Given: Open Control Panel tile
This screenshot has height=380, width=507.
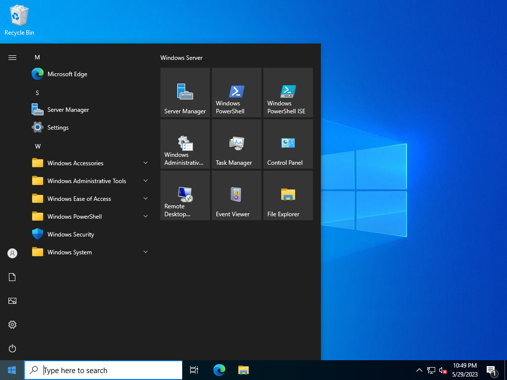Looking at the screenshot, I should pos(288,144).
